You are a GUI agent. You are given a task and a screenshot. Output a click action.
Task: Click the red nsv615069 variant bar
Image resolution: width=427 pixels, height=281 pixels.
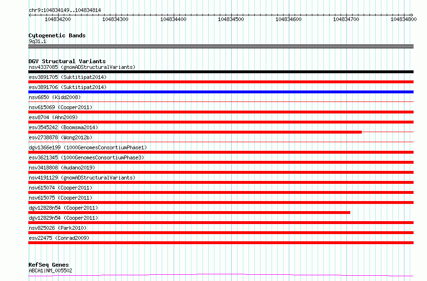click(x=221, y=112)
